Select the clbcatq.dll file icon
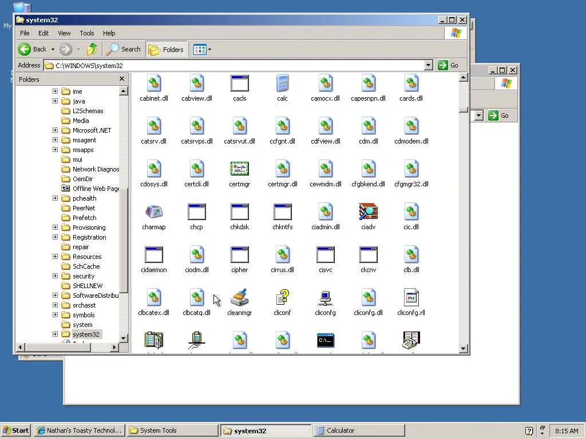Screen dimensions: 586x439 (197, 297)
